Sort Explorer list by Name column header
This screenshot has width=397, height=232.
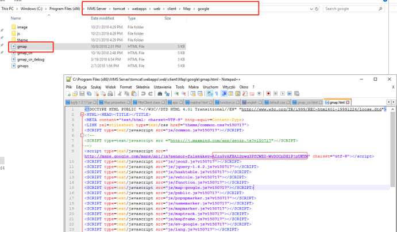16,18
